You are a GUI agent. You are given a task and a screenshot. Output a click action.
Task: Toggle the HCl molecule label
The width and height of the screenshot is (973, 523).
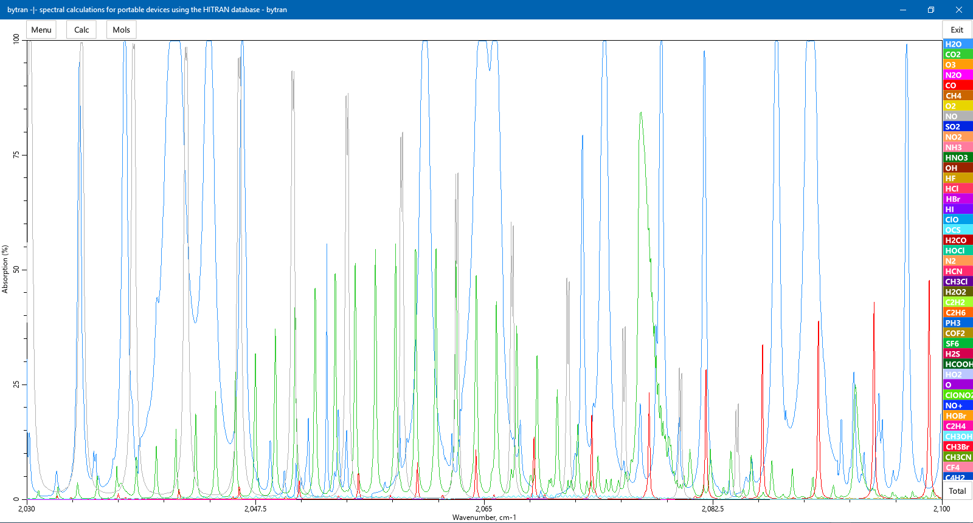coord(958,189)
